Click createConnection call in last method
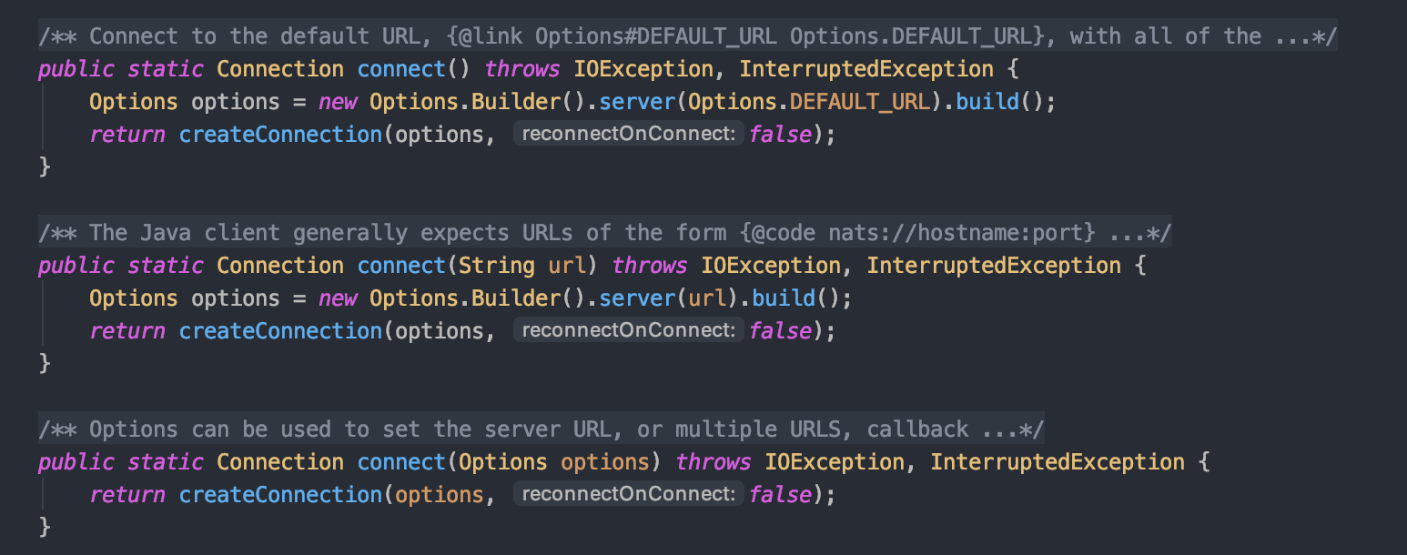The height and width of the screenshot is (555, 1407). (x=281, y=495)
